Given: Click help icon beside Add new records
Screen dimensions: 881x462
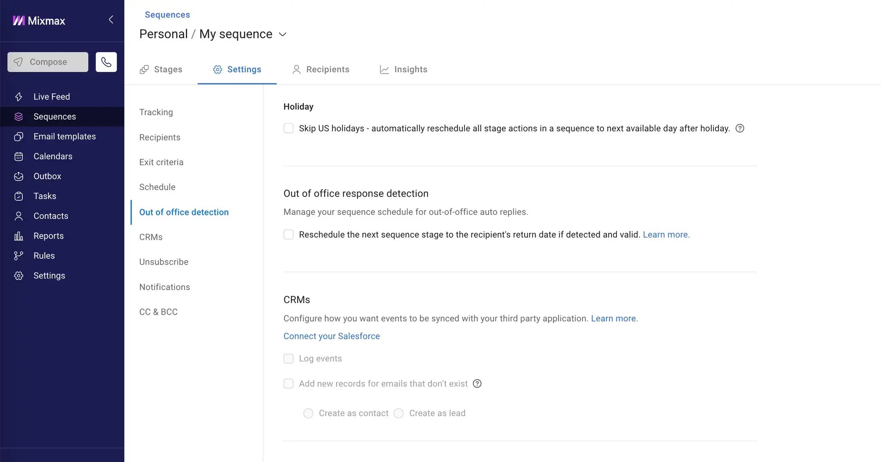Looking at the screenshot, I should pyautogui.click(x=477, y=384).
